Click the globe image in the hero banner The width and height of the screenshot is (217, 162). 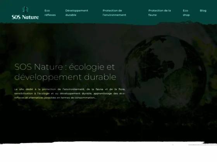166,72
